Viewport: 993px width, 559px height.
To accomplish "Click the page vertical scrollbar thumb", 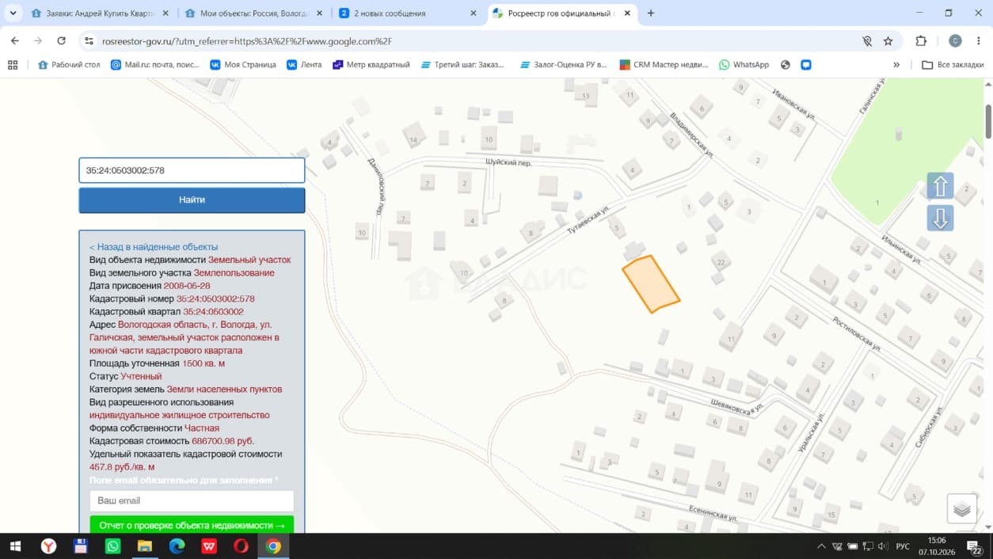I will click(x=987, y=121).
